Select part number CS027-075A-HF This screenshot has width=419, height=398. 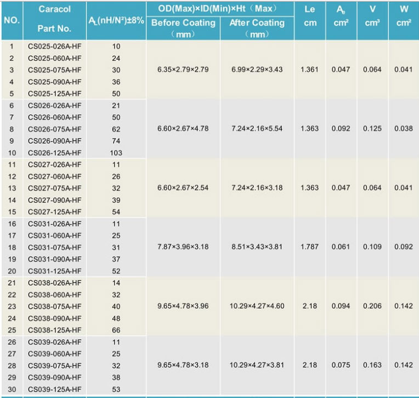(54, 189)
